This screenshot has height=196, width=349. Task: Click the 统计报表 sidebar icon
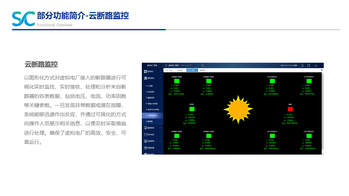[x=146, y=134]
